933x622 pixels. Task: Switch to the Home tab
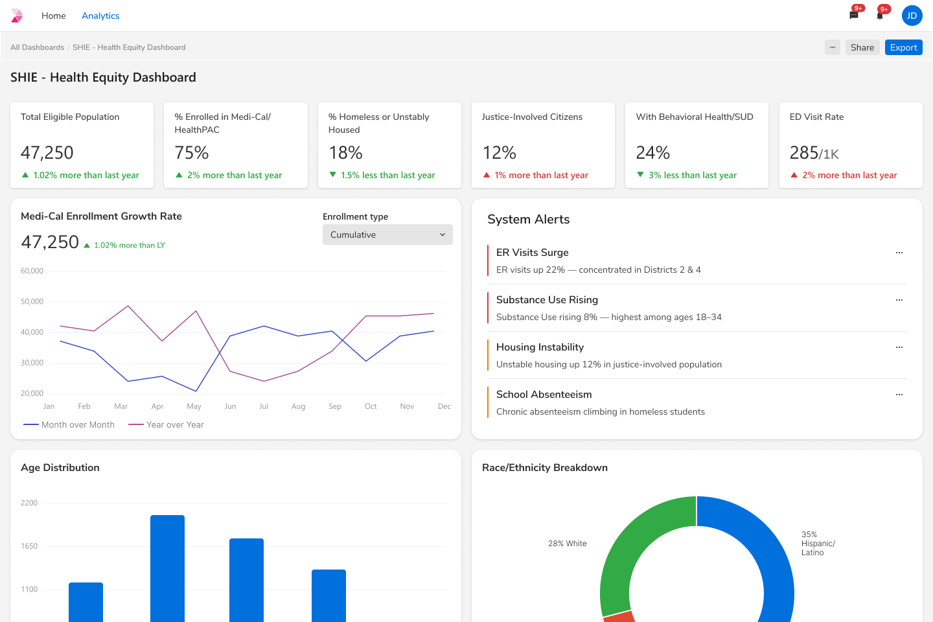(53, 16)
